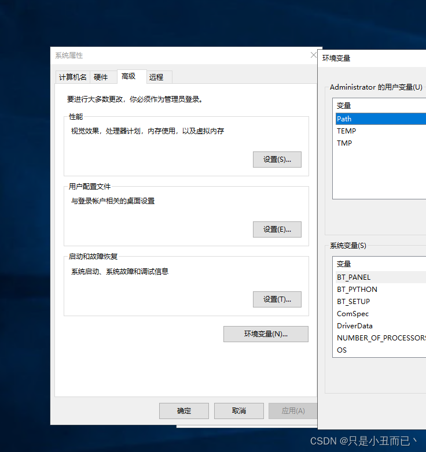Click the 变量 header in system variables
Image resolution: width=426 pixels, height=452 pixels.
[343, 264]
